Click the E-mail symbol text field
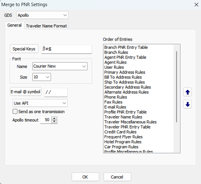The width and height of the screenshot is (201, 184). (56, 92)
